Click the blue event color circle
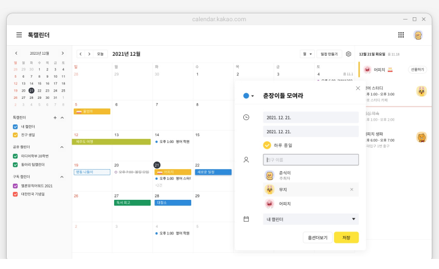439x269 pixels. click(246, 96)
